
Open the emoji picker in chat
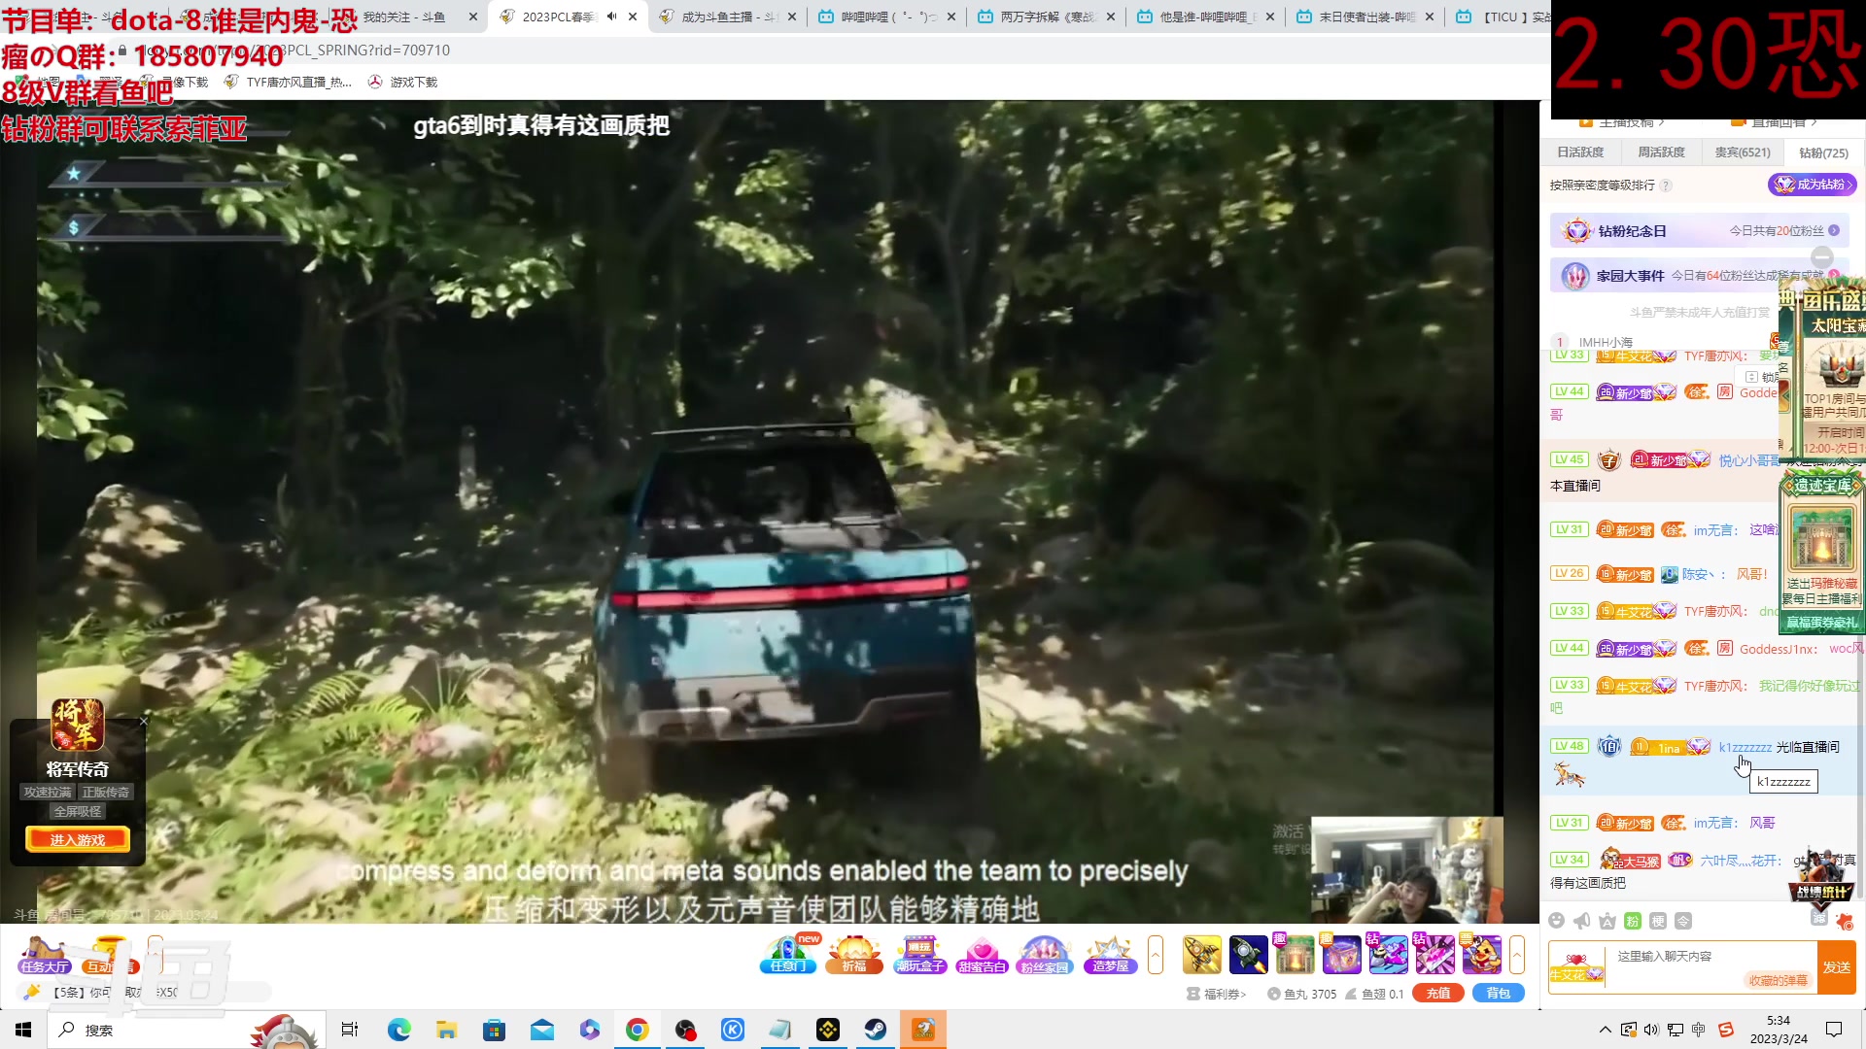click(1557, 921)
